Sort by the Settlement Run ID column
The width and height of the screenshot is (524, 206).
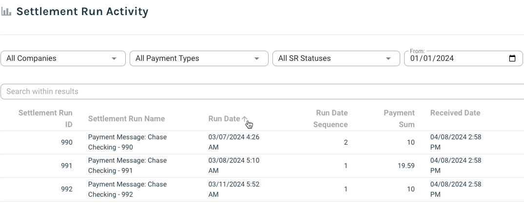(x=45, y=118)
